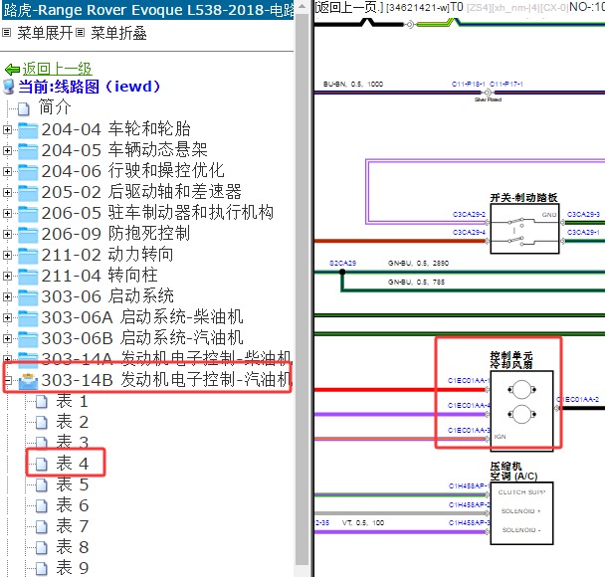Expand the 211-04 转向柱 node

coord(7,276)
